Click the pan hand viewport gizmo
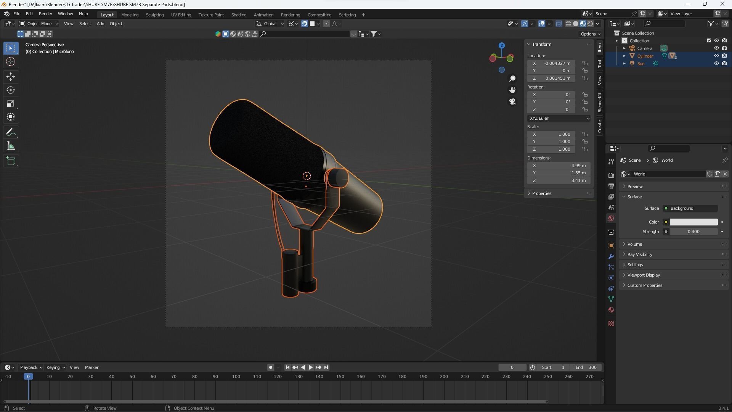 coord(512,90)
